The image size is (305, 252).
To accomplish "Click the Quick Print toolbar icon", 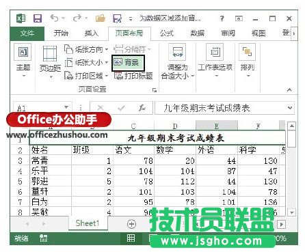I will [118, 18].
